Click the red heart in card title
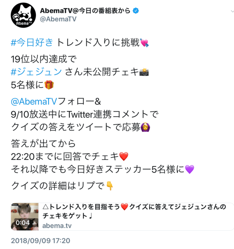 click(124, 207)
